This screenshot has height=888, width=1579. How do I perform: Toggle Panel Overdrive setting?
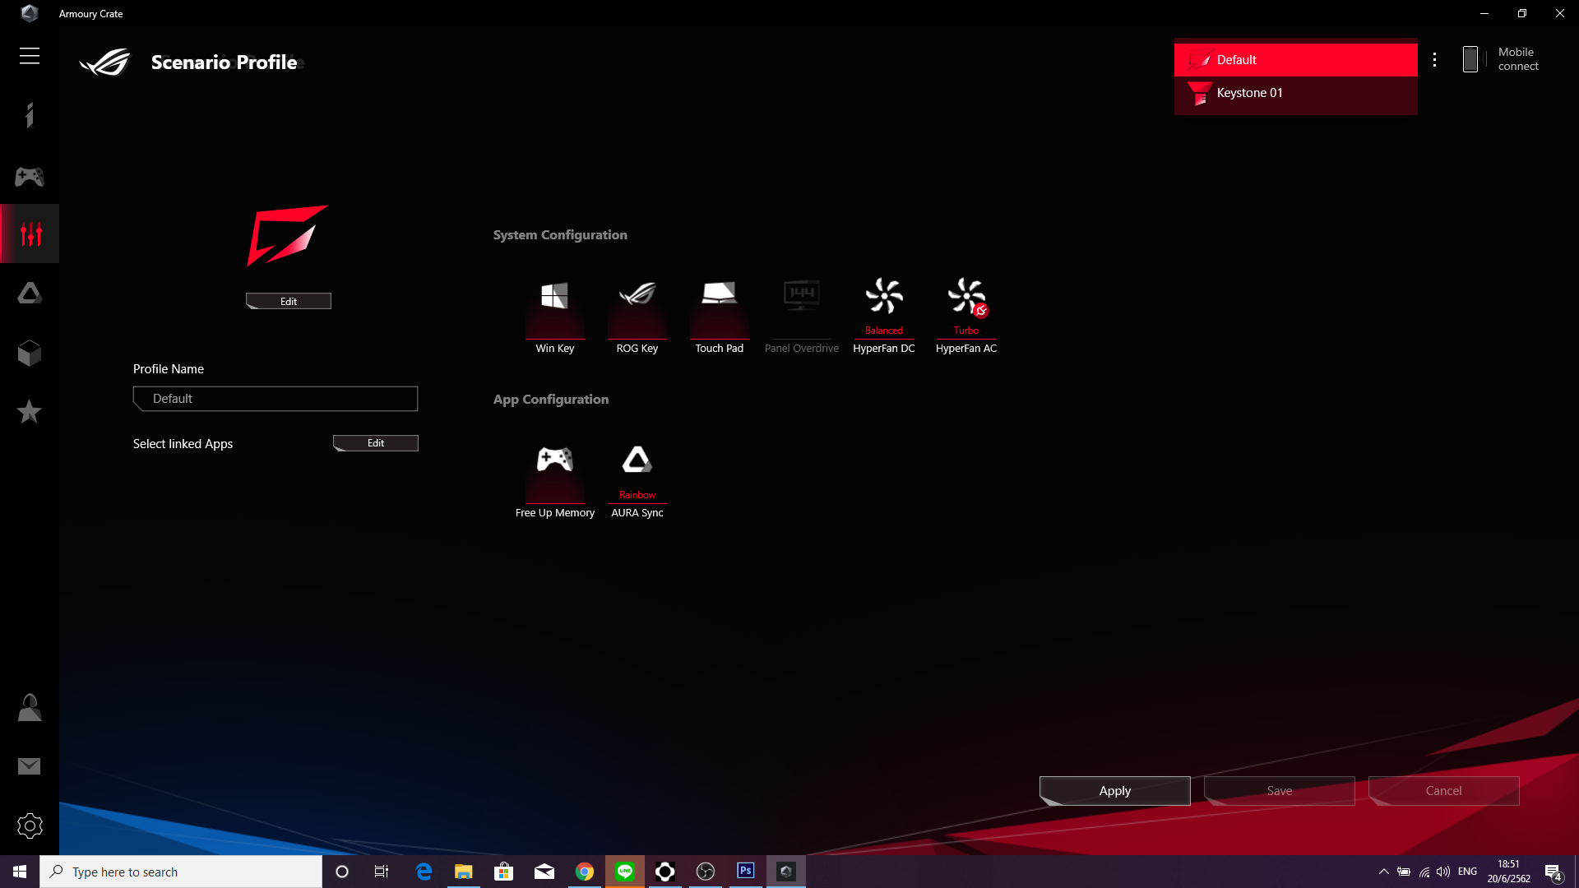pyautogui.click(x=802, y=317)
